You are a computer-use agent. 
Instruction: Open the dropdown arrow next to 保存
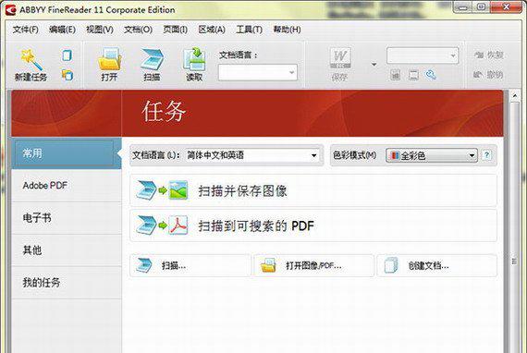[x=374, y=65]
